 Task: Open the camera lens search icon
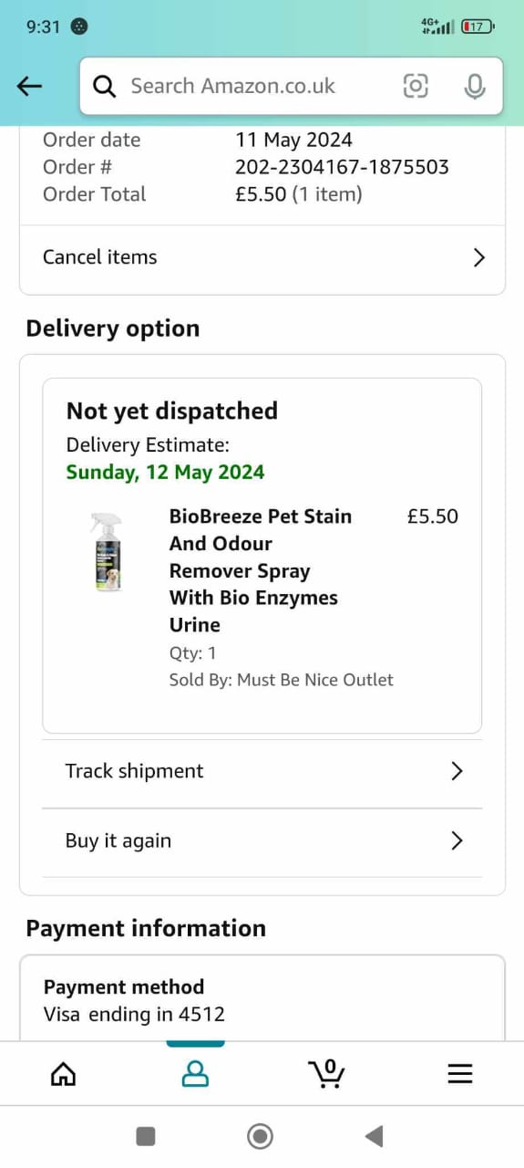pos(416,86)
